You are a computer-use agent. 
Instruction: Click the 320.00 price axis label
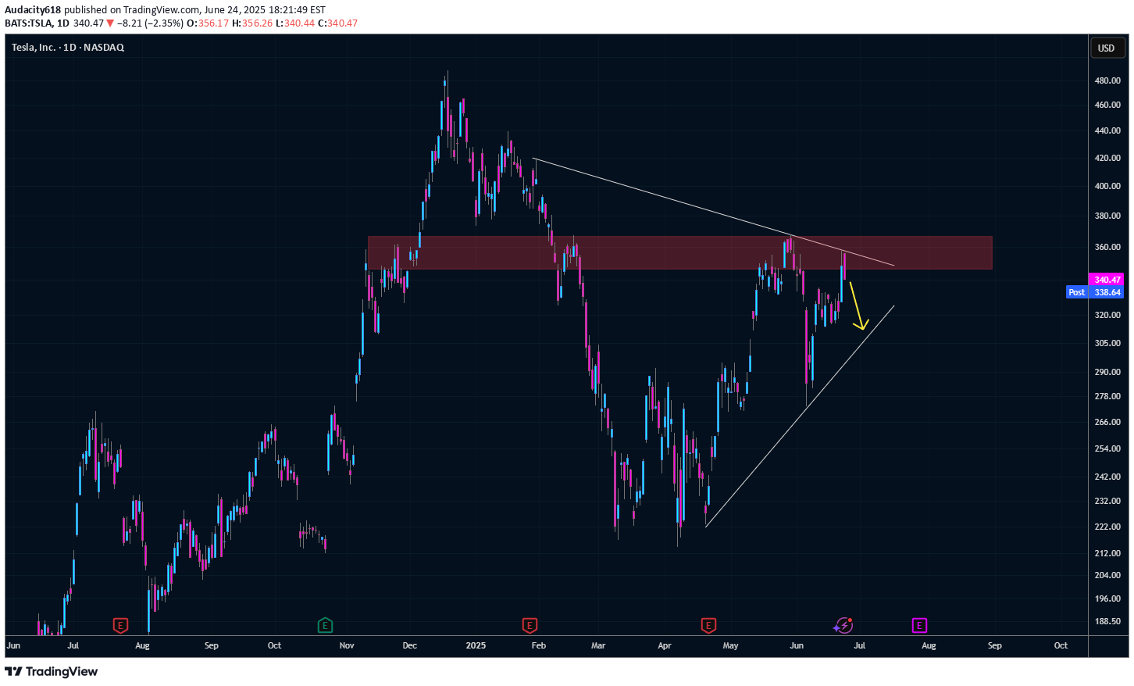(1107, 315)
